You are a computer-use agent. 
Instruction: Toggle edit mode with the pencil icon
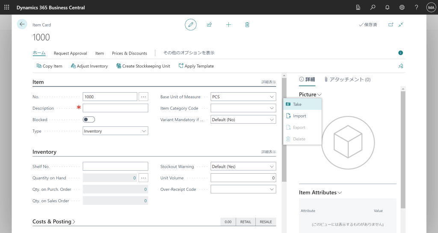pyautogui.click(x=190, y=24)
